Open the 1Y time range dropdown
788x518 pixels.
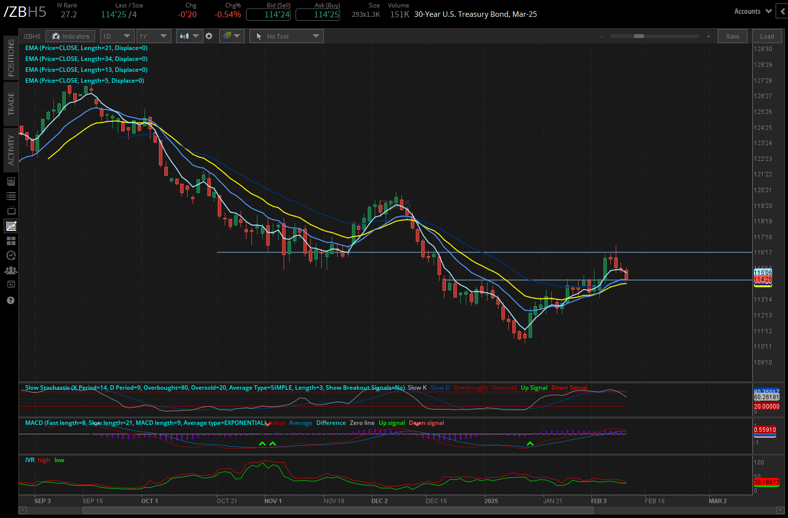click(x=153, y=36)
